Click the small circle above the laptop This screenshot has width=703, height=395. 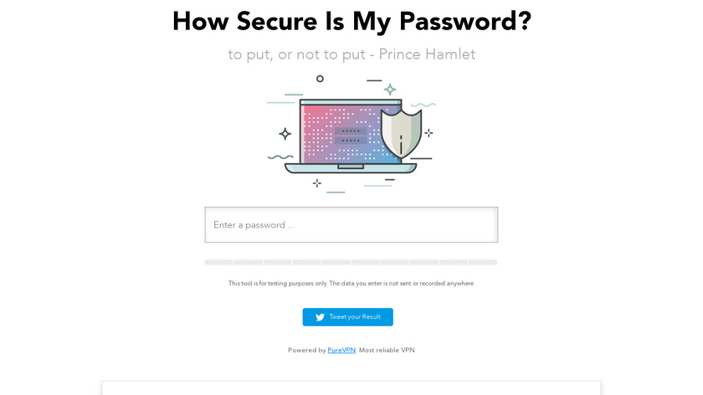(320, 79)
